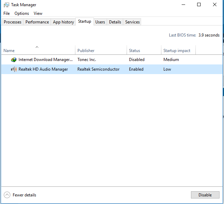This screenshot has width=224, height=204.
Task: Switch to the App history tab
Action: click(x=63, y=22)
